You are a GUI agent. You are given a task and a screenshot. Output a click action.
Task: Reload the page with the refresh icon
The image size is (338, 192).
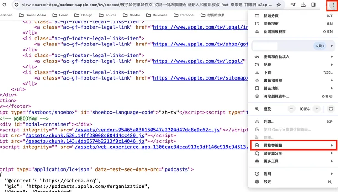4,5
